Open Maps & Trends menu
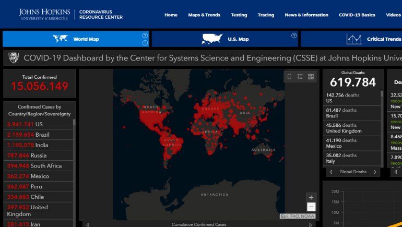 (x=204, y=15)
